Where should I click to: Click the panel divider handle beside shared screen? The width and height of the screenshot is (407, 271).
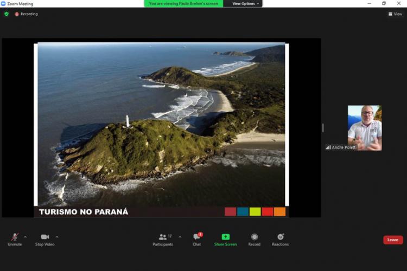click(323, 128)
